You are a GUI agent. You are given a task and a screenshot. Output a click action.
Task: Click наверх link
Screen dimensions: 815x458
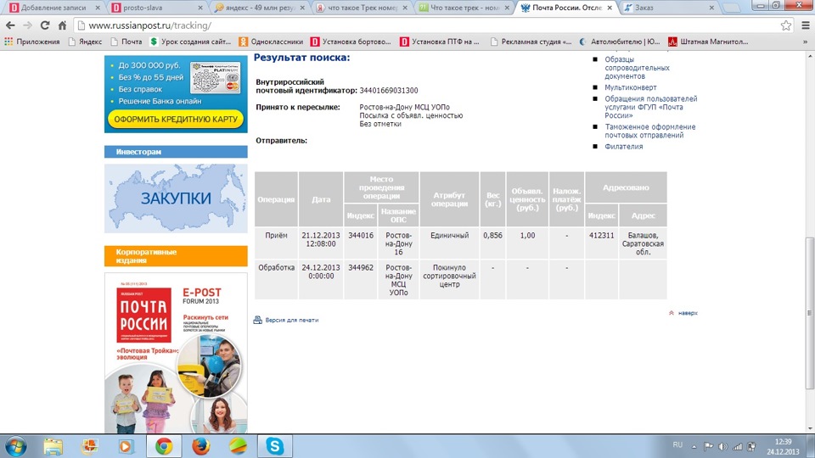point(687,313)
